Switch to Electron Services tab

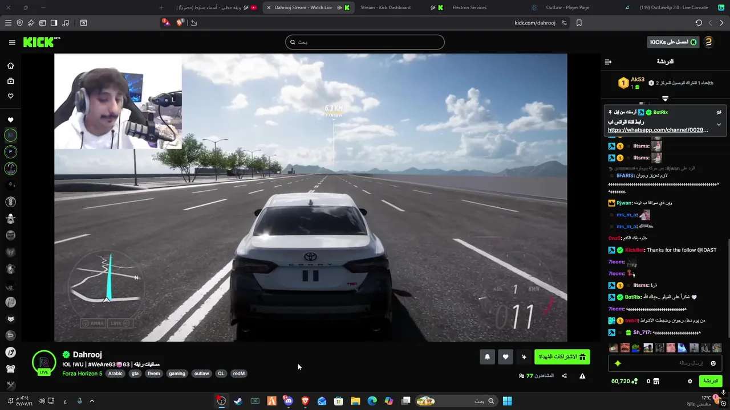tap(469, 7)
